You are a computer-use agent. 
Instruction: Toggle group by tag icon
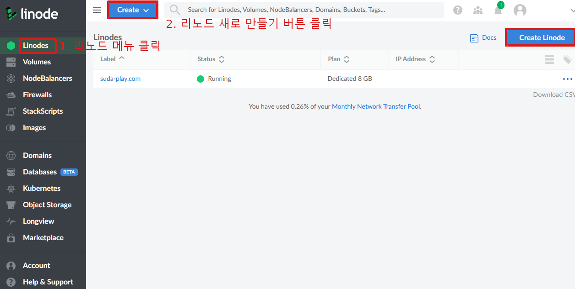567,59
